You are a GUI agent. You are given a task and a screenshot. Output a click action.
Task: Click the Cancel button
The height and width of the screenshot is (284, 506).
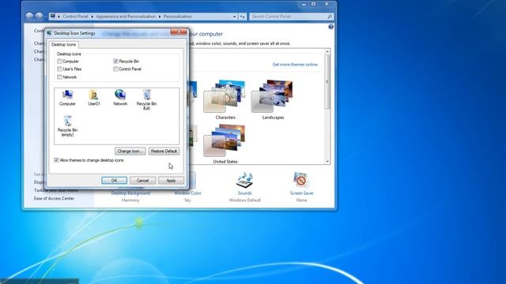(x=142, y=181)
